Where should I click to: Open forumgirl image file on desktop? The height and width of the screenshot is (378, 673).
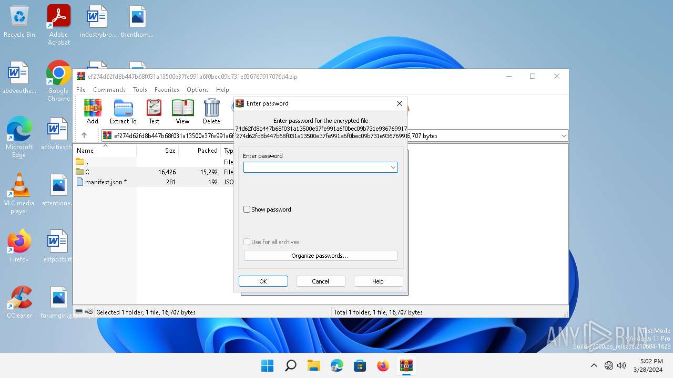[x=59, y=302]
